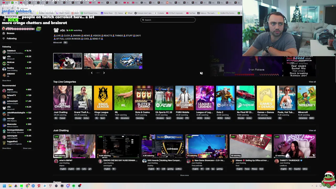Open the Dota 2 category

pyautogui.click(x=225, y=98)
